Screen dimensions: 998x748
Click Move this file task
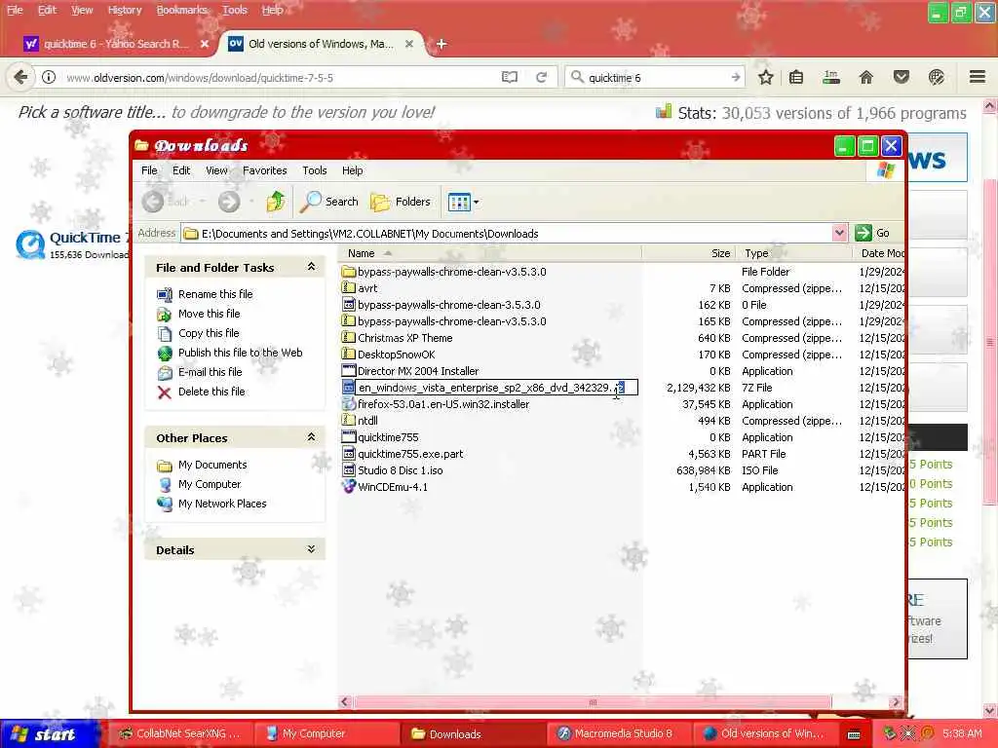click(209, 314)
